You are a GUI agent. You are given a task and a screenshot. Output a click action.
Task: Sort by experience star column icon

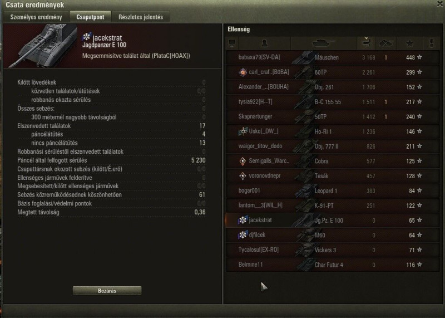409,43
